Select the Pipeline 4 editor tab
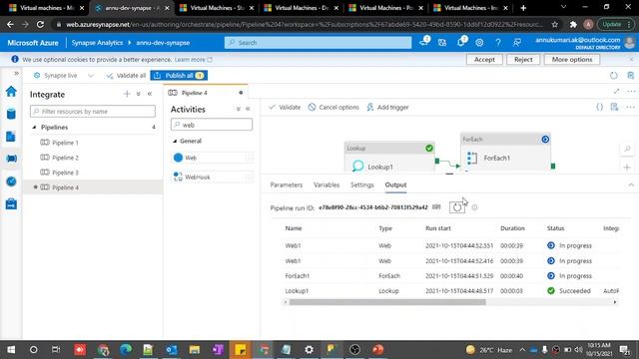Viewport: 639px width, 359px height. pyautogui.click(x=206, y=93)
